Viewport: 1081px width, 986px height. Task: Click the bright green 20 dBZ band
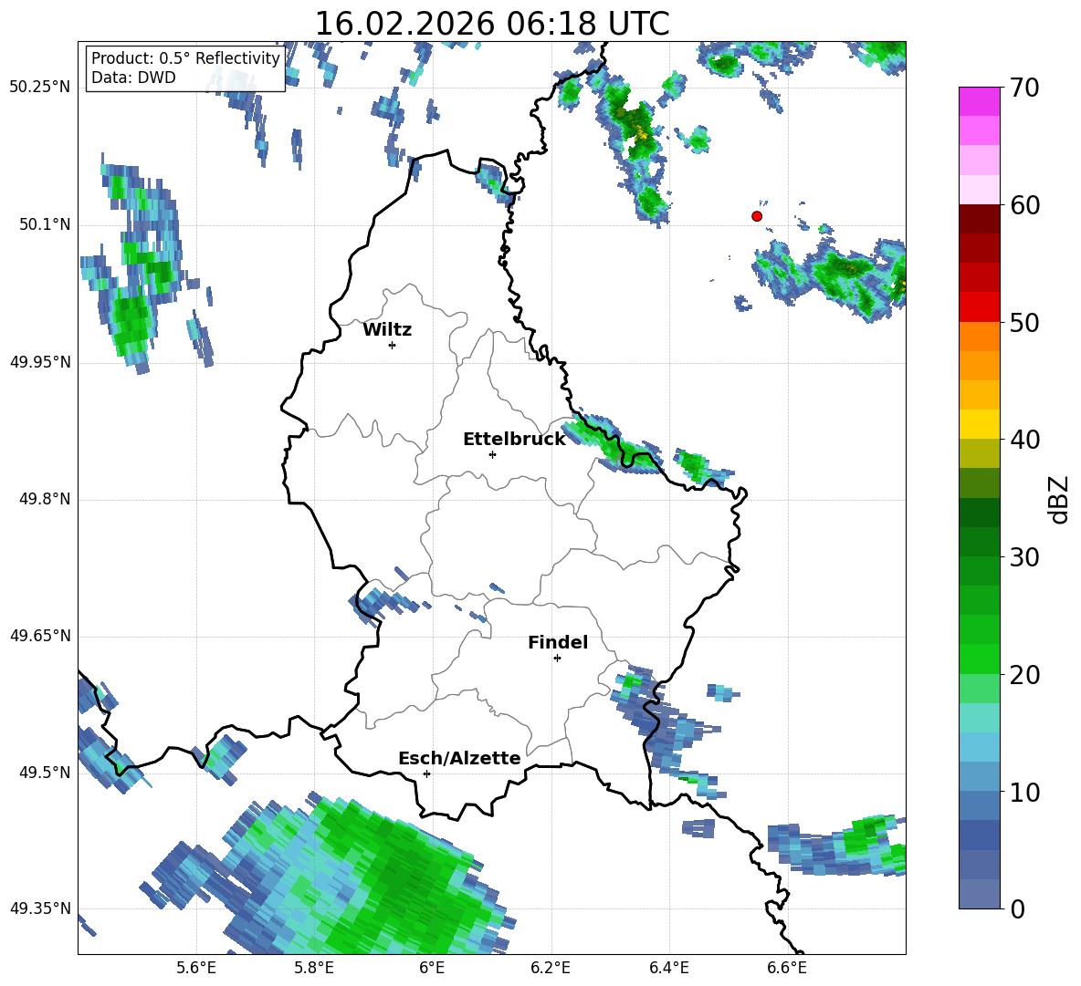979,659
